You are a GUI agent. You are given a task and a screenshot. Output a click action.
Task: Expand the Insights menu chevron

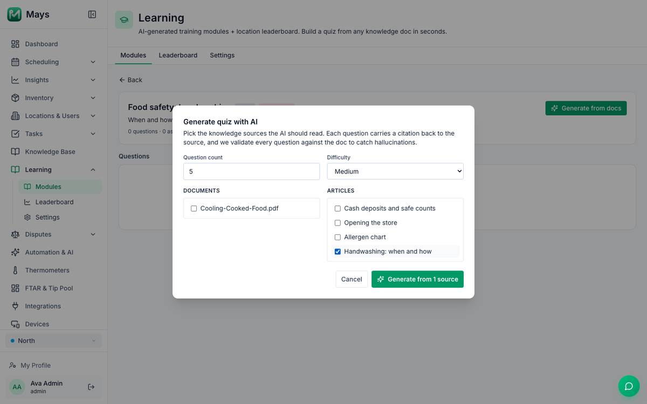coord(93,80)
